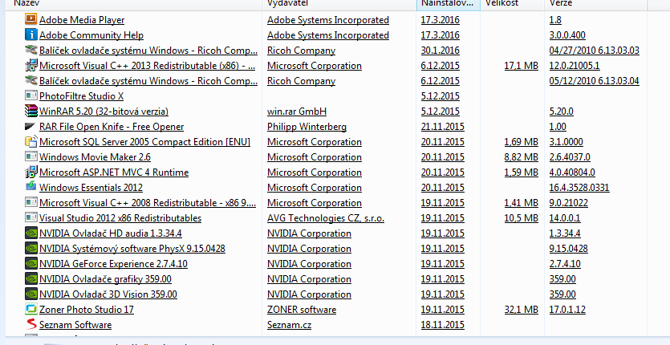Click the install date 18.11.2015
Image resolution: width=670 pixels, height=345 pixels.
coord(443,325)
